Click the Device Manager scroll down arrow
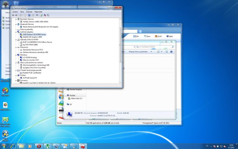 coord(120,82)
